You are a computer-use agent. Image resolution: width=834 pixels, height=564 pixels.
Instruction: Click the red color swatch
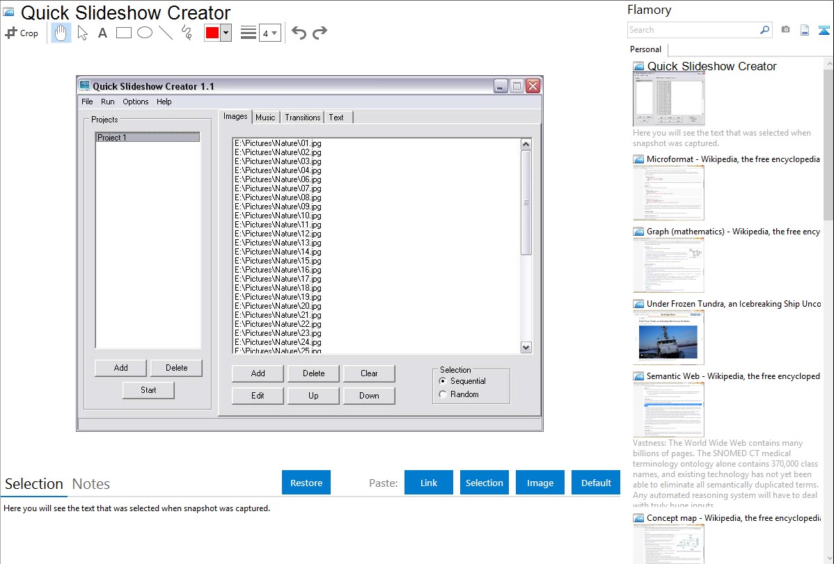coord(212,33)
